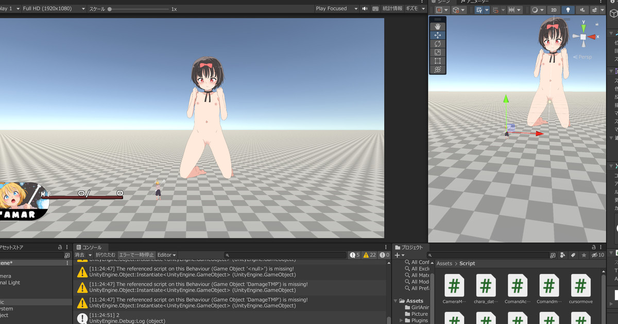Toggle エラーで一時停止 error pause

tap(136, 255)
